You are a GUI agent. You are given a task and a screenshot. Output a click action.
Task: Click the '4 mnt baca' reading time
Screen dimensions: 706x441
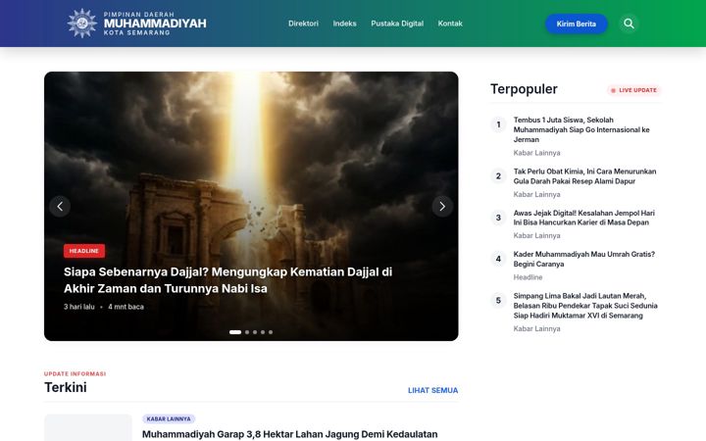126,307
